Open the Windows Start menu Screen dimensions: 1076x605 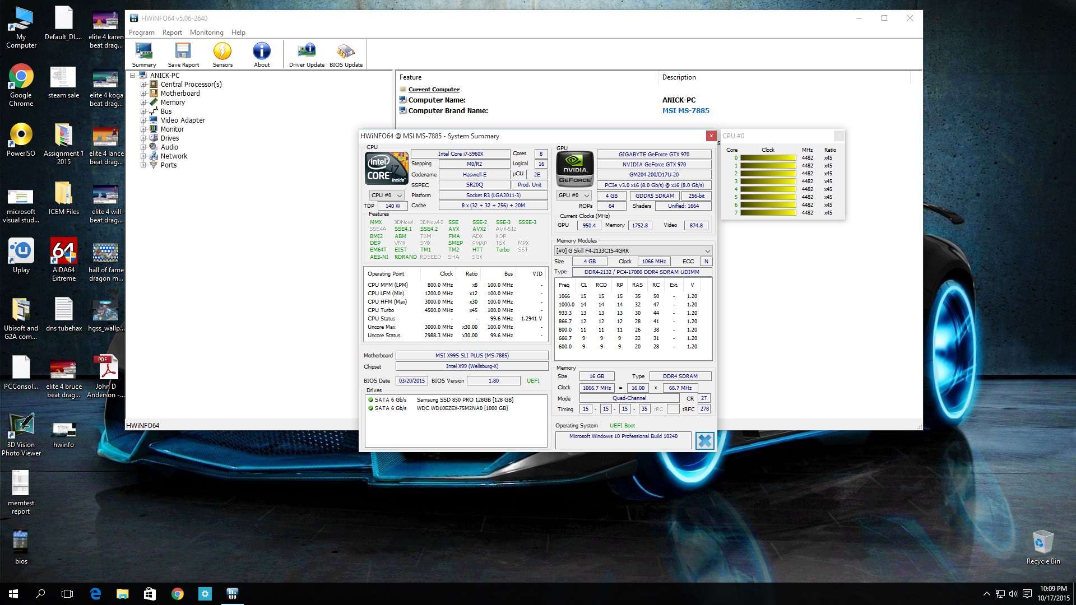13,594
